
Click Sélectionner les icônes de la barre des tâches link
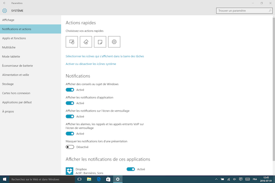click(x=104, y=56)
